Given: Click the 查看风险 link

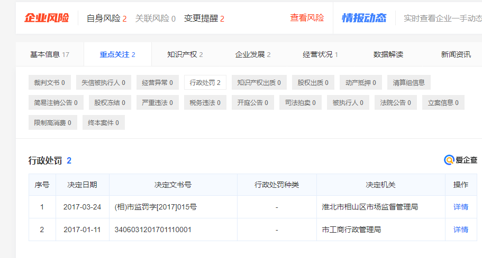Looking at the screenshot, I should [307, 18].
